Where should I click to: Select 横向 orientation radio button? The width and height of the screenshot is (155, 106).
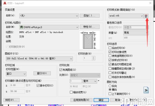coord(110,90)
